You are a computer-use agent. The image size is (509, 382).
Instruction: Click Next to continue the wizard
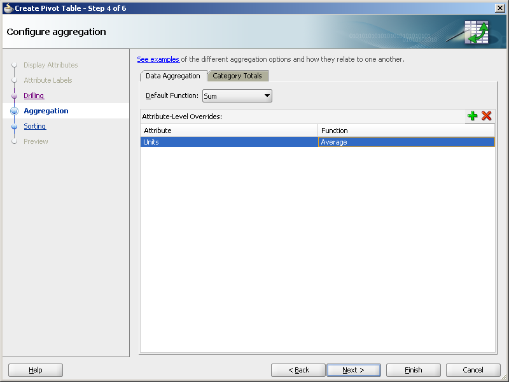[x=354, y=370]
